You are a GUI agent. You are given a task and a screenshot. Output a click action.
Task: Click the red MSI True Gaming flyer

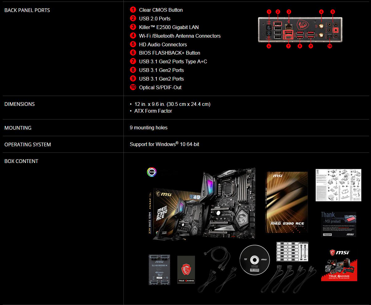[339, 265]
